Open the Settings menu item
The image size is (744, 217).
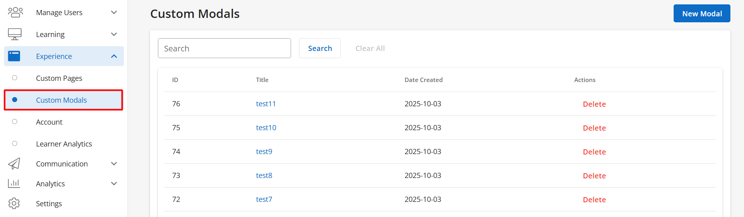coord(49,203)
